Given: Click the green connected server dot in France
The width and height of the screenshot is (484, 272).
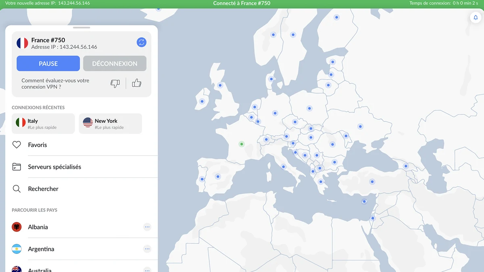Looking at the screenshot, I should [x=242, y=144].
